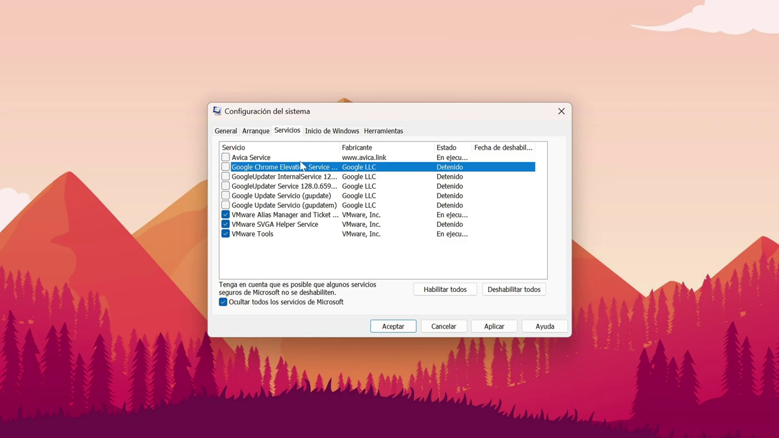Image resolution: width=779 pixels, height=438 pixels.
Task: Enable the Avica Service checkbox
Action: 226,158
